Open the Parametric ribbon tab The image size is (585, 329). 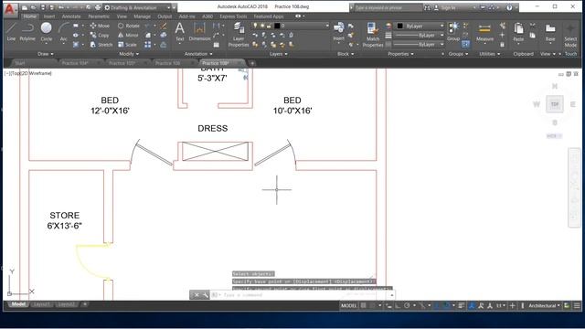(x=99, y=16)
